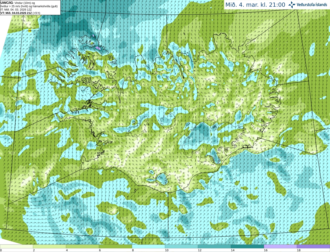Click the yellow 26 gust value marker

pos(30,31)
